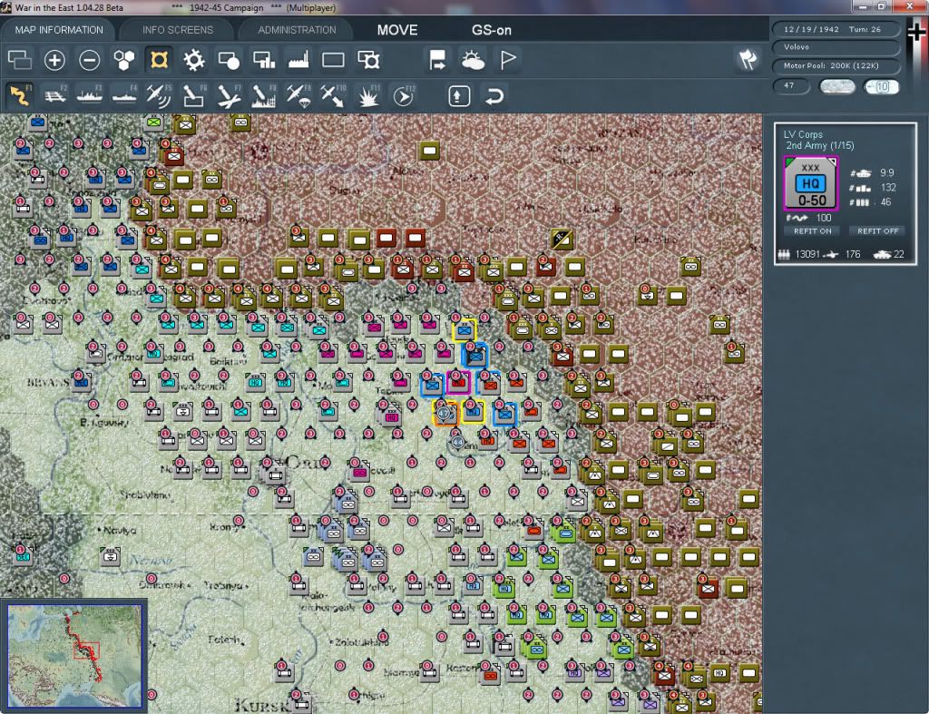The height and width of the screenshot is (714, 929).
Task: Click the plain rectangle toolbar icon
Action: (333, 60)
